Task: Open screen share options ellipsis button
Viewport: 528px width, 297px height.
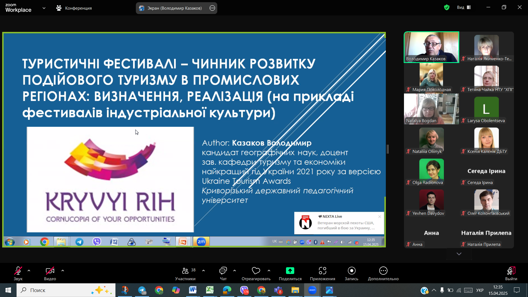Action: tap(212, 8)
